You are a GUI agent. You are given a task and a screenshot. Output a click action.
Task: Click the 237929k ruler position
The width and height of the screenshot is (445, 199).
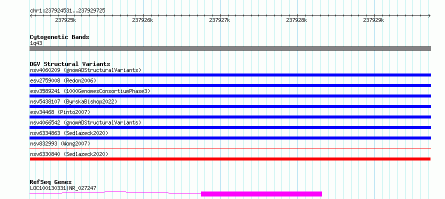[373, 20]
